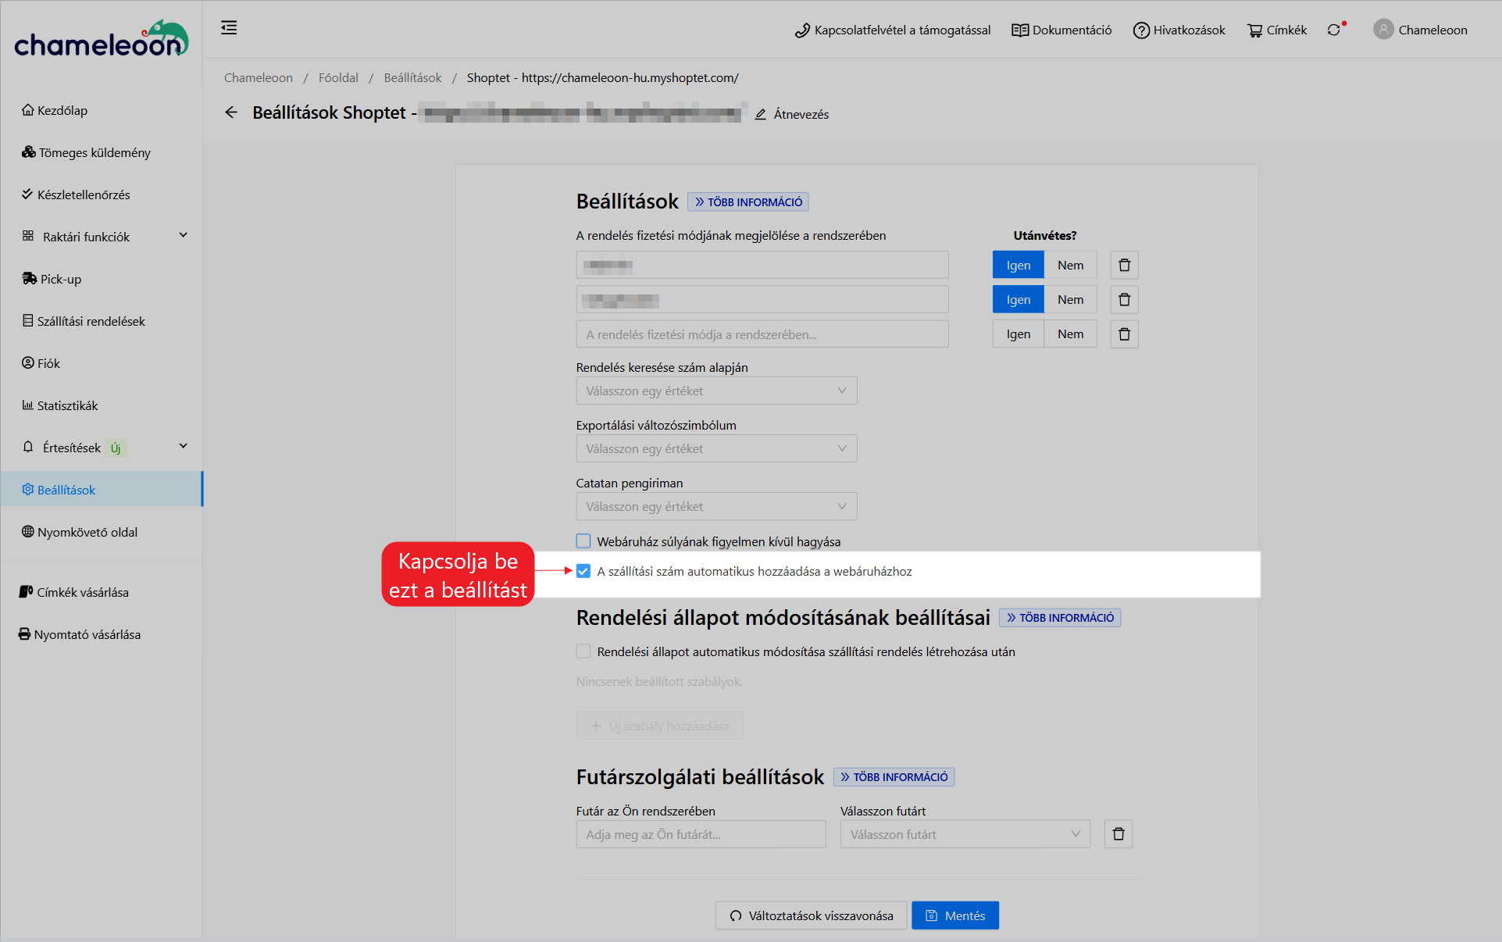Enable Rendelési állapot automatikus módosítása checkbox
The width and height of the screenshot is (1502, 942).
(583, 651)
